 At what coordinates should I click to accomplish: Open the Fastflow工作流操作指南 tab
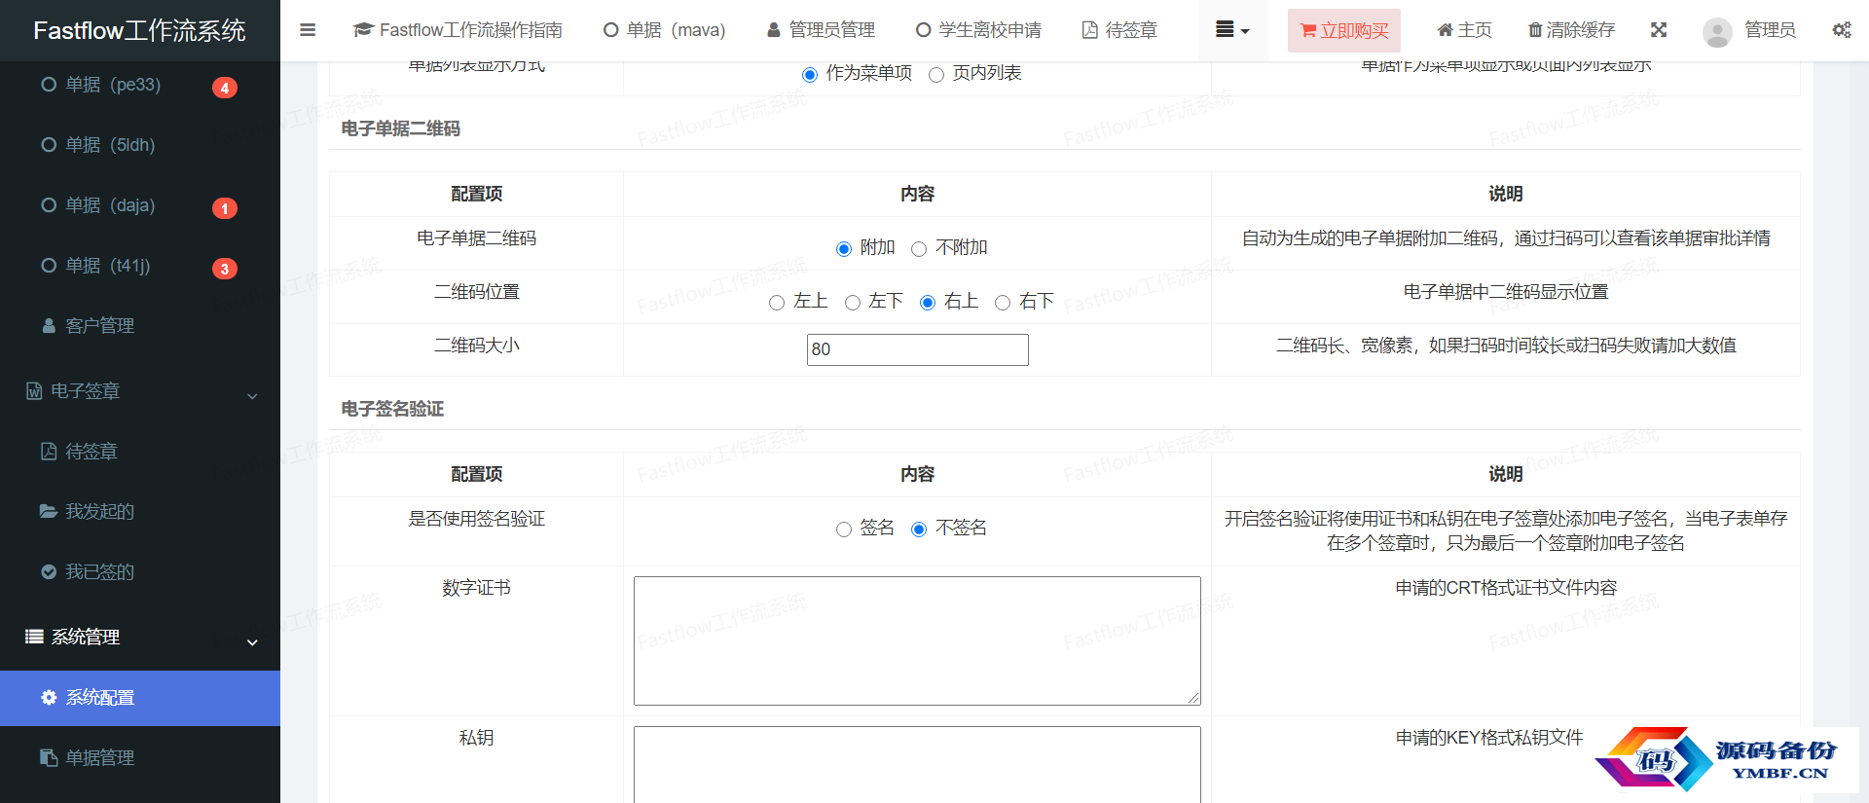tap(458, 30)
